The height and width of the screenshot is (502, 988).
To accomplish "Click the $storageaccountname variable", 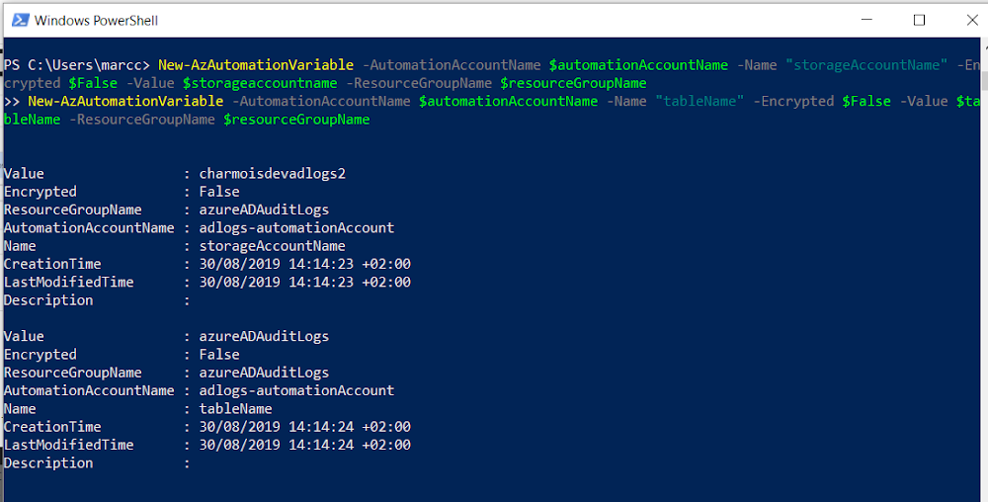I will coord(260,83).
